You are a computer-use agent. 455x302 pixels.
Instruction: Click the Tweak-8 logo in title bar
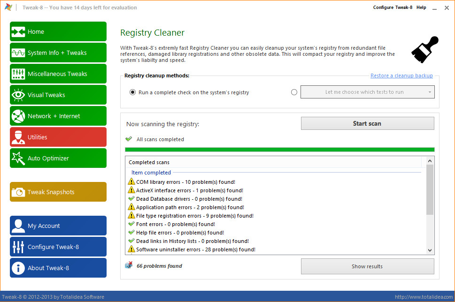8,7
